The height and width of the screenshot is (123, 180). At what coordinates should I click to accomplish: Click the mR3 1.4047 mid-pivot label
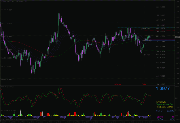click(160, 20)
